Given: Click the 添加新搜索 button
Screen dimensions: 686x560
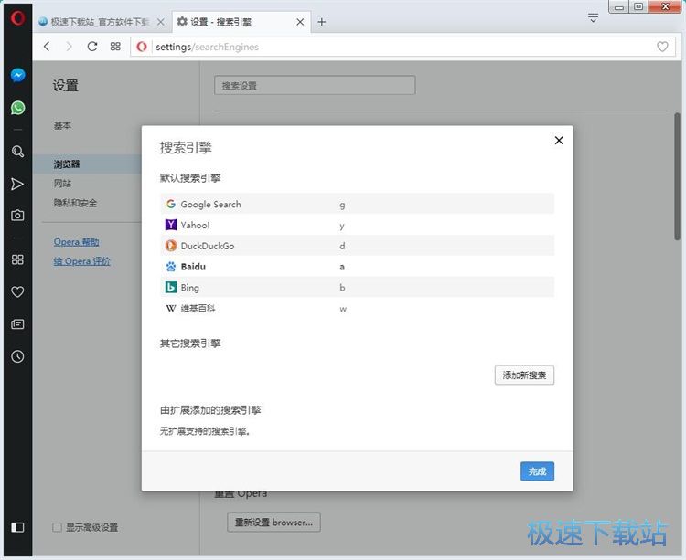Looking at the screenshot, I should (x=524, y=375).
